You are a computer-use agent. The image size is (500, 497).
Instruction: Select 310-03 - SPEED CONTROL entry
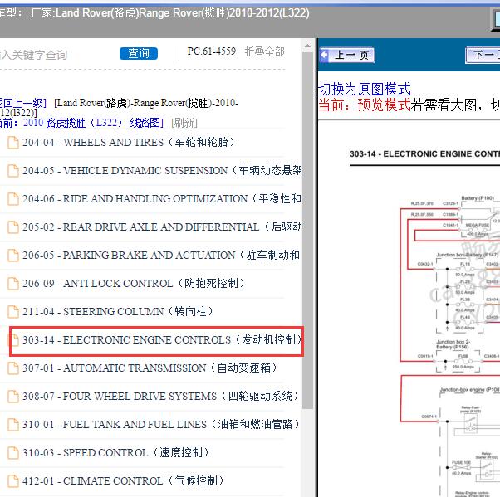pyautogui.click(x=116, y=452)
